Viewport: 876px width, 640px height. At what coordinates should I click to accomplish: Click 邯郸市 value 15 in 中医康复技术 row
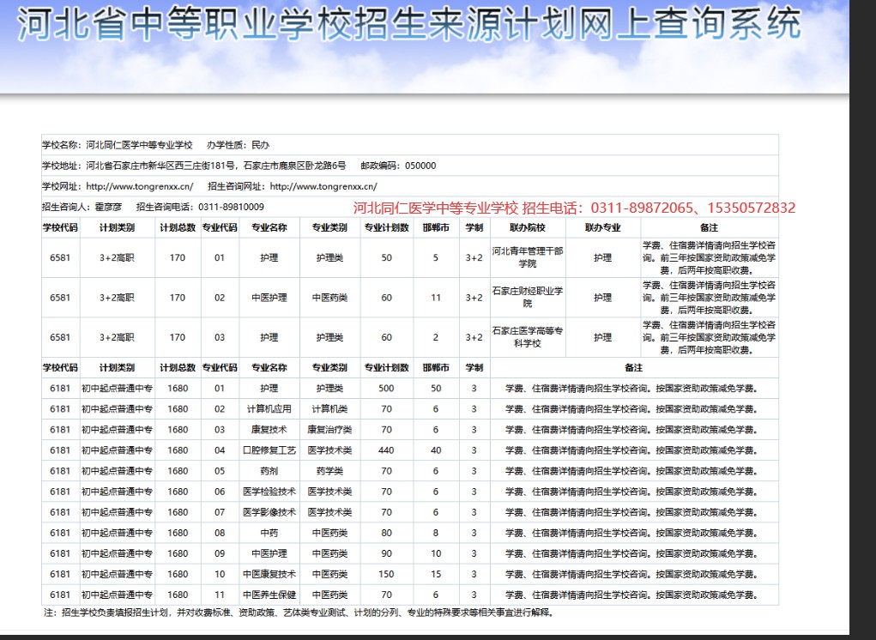pos(436,574)
